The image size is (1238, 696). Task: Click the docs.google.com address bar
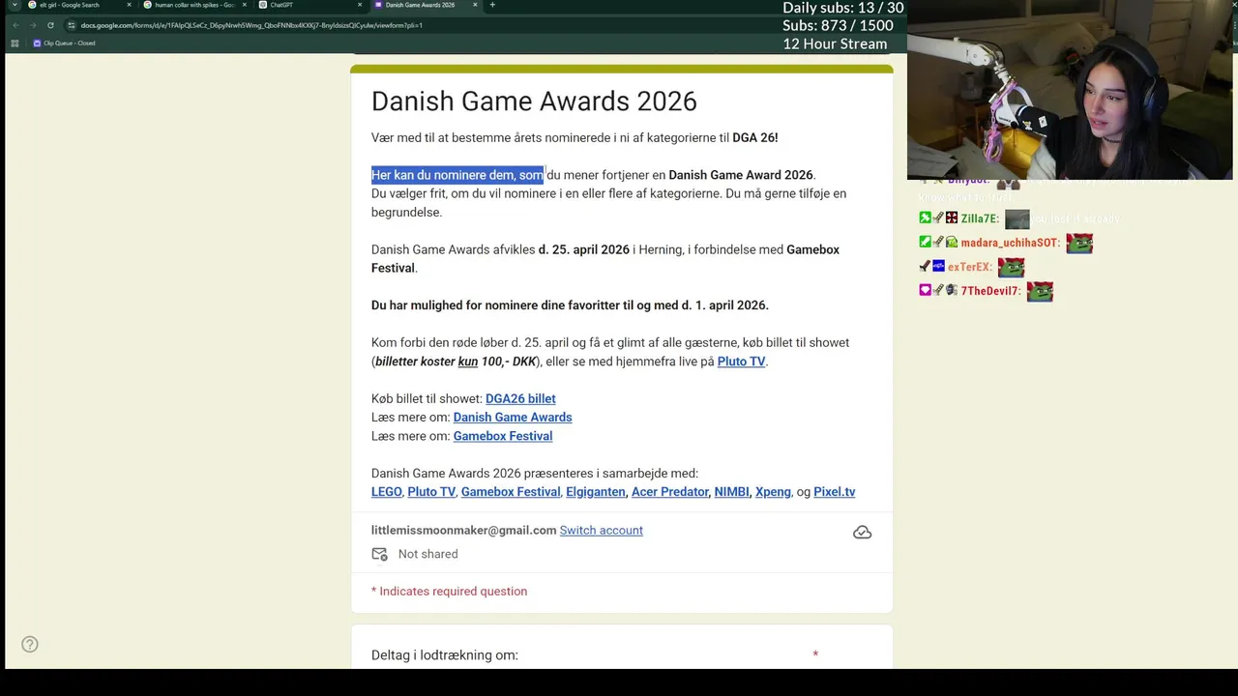coord(251,25)
